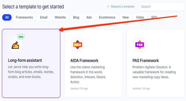This screenshot has width=186, height=101.
Task: Select the All filter tab
Action: click(x=7, y=18)
